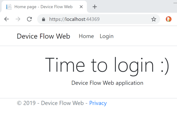The height and width of the screenshot is (117, 177).
Task: Follow the Privacy link in the footer
Action: 98,103
